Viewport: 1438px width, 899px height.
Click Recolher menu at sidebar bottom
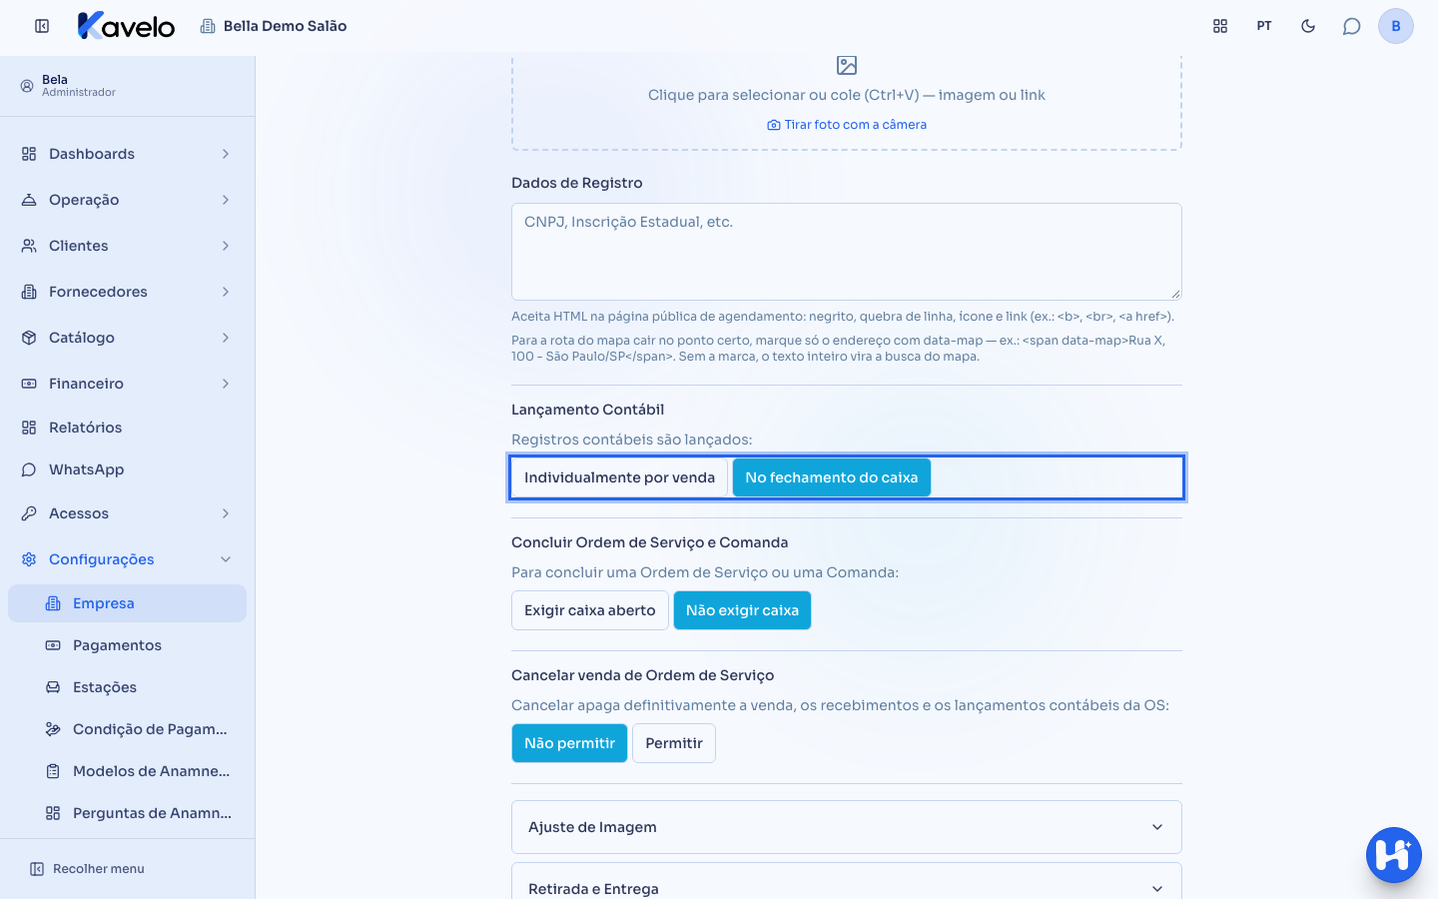pyautogui.click(x=87, y=869)
